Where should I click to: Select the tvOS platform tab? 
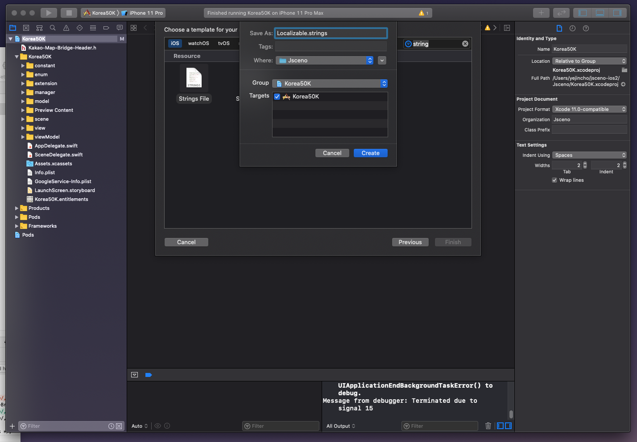tap(224, 43)
